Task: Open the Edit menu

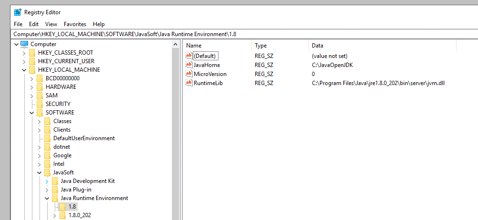Action: coord(34,24)
